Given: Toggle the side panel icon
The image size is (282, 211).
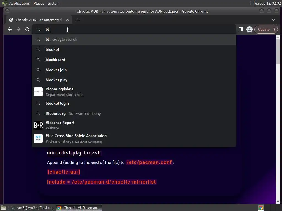Looking at the screenshot, I should (240, 29).
